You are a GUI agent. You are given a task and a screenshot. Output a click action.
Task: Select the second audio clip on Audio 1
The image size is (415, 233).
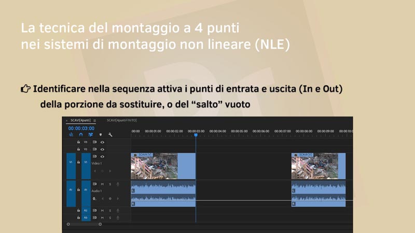(x=319, y=193)
